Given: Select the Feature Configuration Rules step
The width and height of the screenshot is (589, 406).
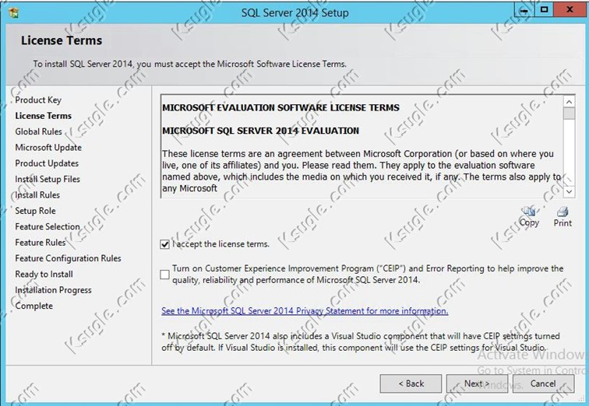Looking at the screenshot, I should coord(69,258).
